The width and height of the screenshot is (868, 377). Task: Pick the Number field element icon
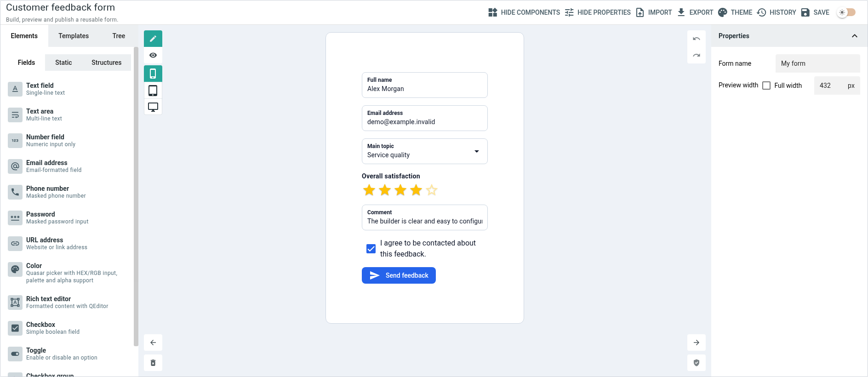coord(15,141)
